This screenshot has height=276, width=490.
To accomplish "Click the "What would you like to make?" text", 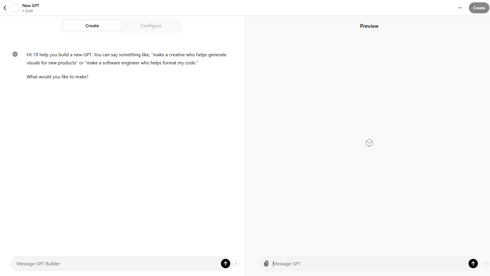I will tap(57, 77).
